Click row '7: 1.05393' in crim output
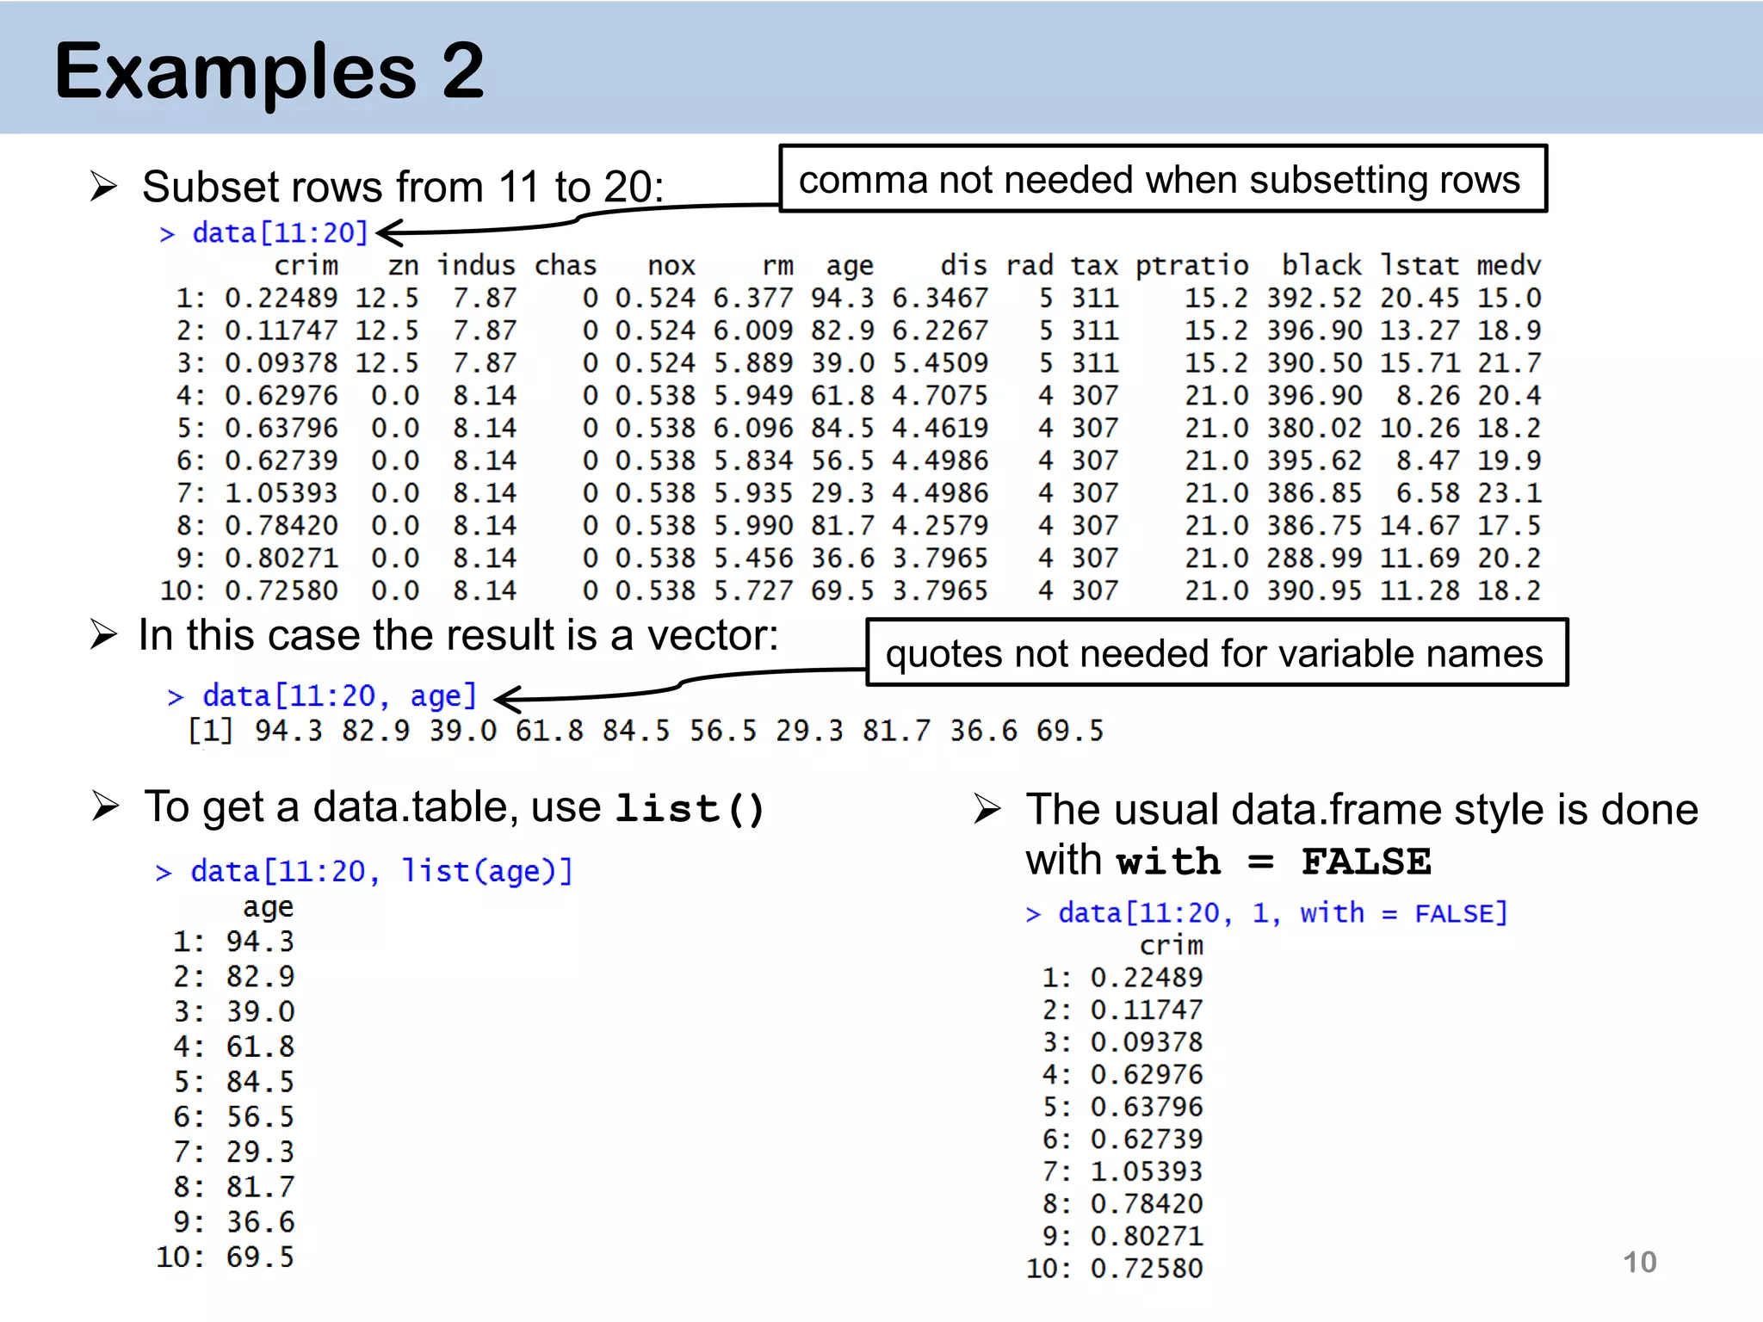The height and width of the screenshot is (1322, 1763). 1123,1171
